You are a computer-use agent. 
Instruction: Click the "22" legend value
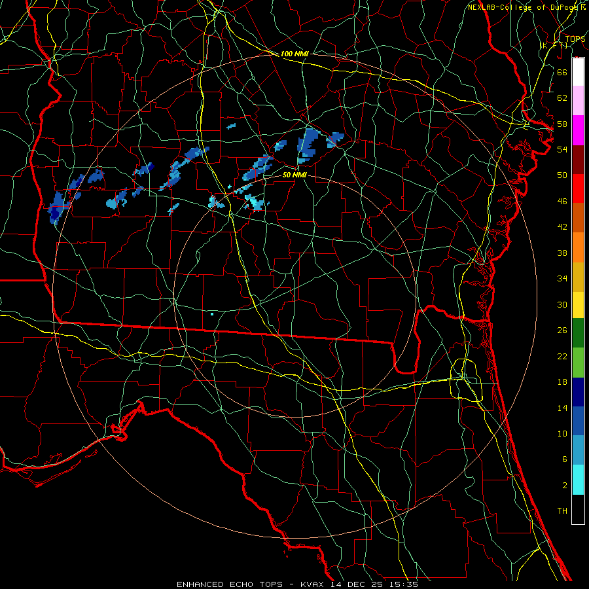coord(562,356)
